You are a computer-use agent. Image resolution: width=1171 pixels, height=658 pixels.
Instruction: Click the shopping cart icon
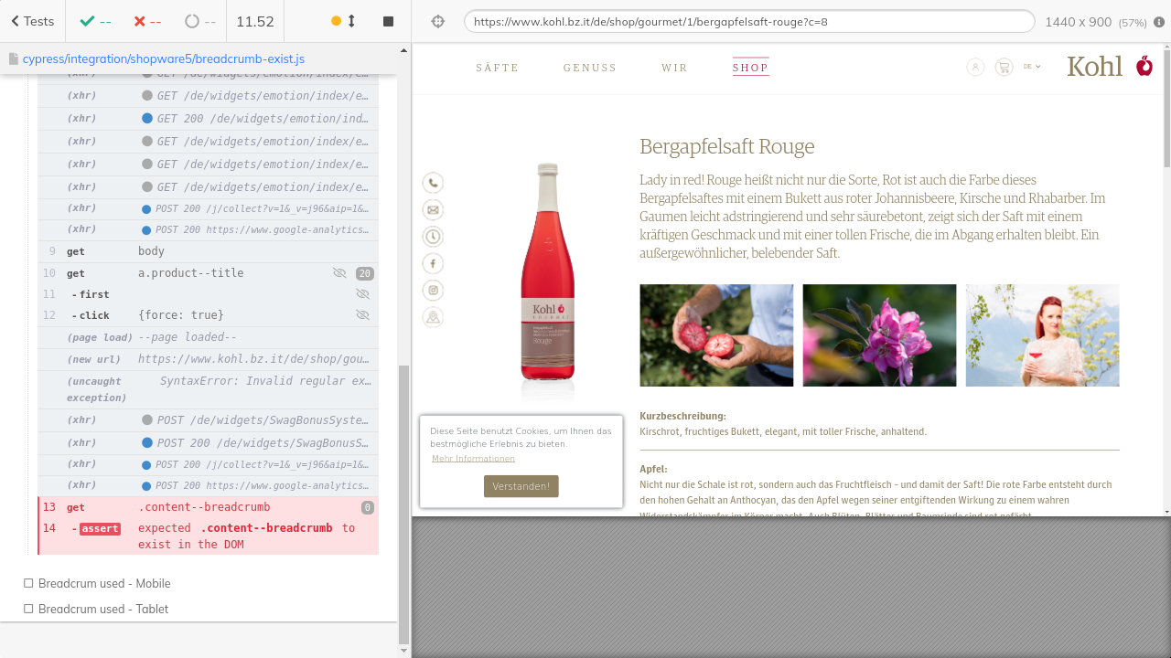coord(1004,67)
